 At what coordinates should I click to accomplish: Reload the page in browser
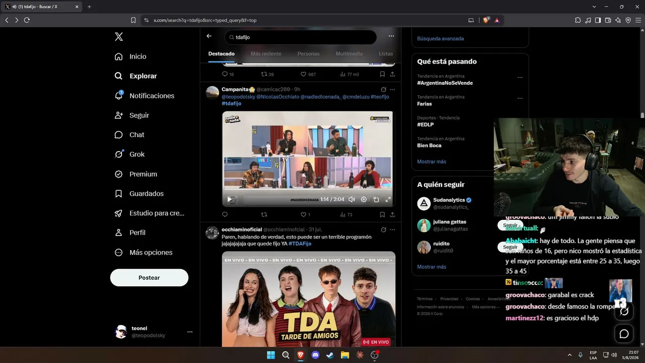(27, 20)
